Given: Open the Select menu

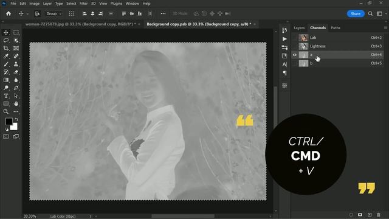Looking at the screenshot, I should [71, 4].
